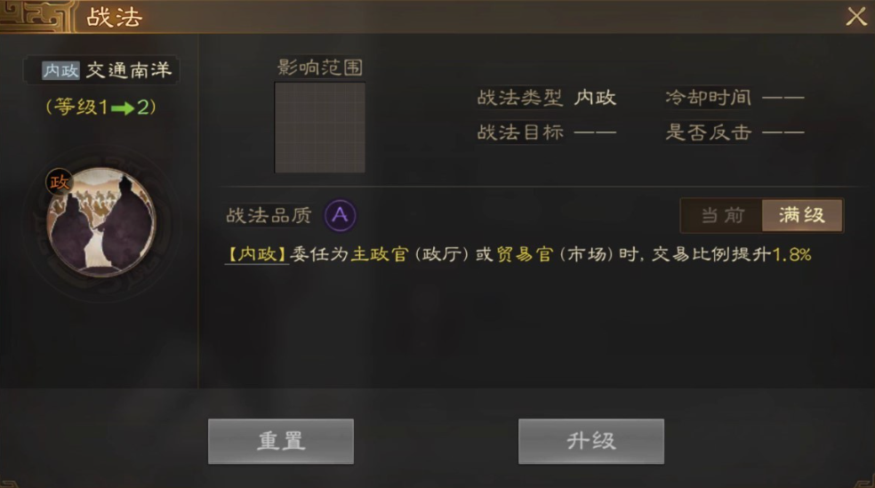Close the 战法 window
This screenshot has width=875, height=488.
tap(856, 16)
